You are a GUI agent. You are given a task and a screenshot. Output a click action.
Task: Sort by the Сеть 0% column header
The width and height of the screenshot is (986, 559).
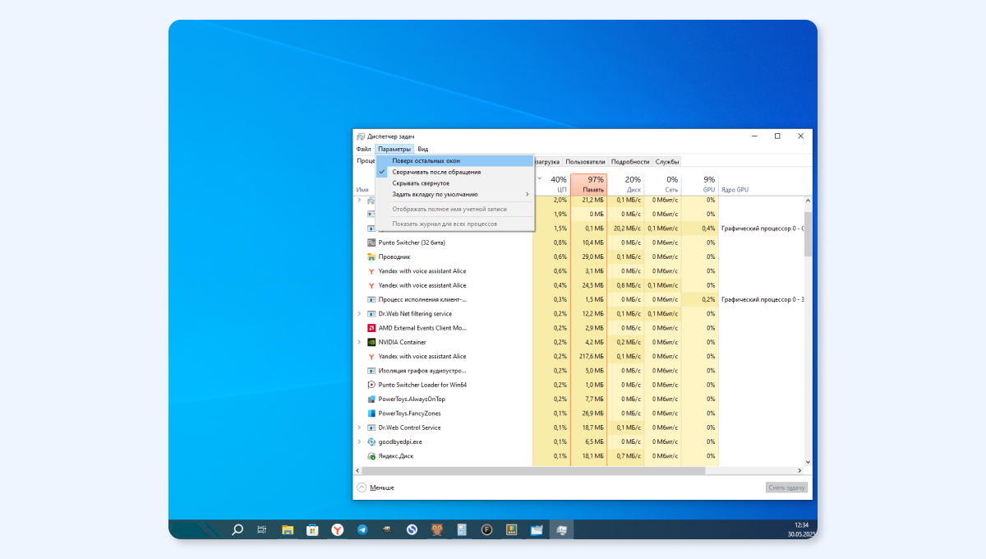(662, 184)
